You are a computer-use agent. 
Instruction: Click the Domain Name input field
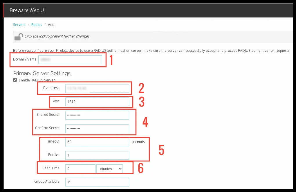(x=70, y=60)
